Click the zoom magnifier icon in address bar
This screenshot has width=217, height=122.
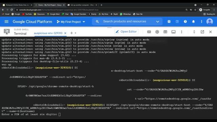(186, 10)
